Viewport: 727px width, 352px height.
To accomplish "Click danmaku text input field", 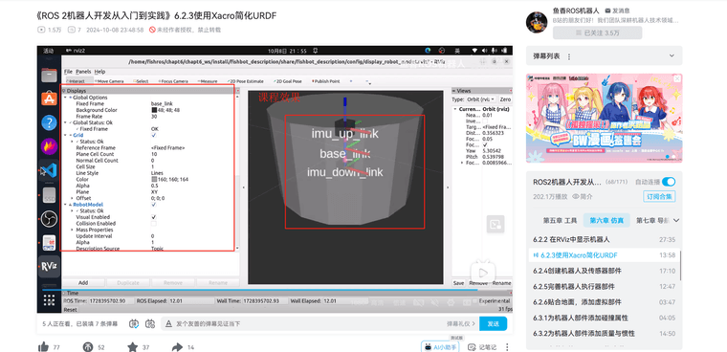I will pyautogui.click(x=306, y=323).
